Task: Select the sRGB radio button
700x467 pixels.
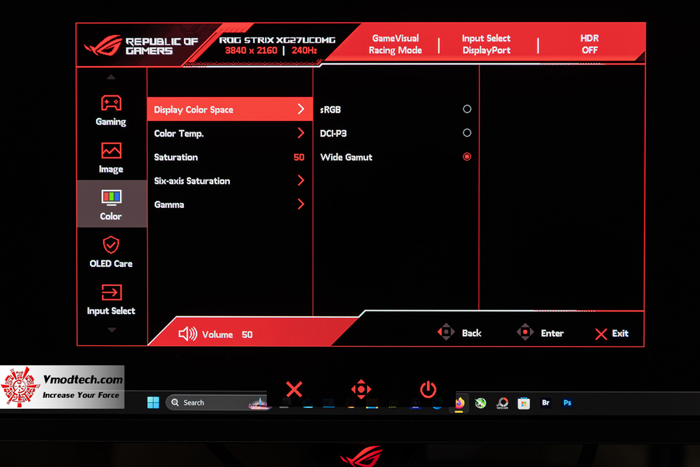Action: pos(467,109)
